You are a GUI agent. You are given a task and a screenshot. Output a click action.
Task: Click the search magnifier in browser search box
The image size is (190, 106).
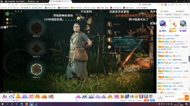pos(159,4)
